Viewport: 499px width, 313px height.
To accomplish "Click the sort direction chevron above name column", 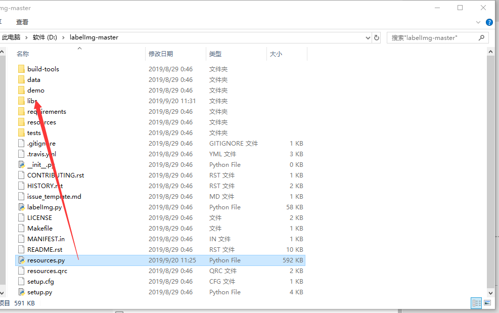I will click(x=79, y=47).
